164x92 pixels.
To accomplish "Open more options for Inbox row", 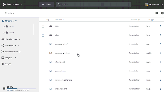I will (160, 35).
